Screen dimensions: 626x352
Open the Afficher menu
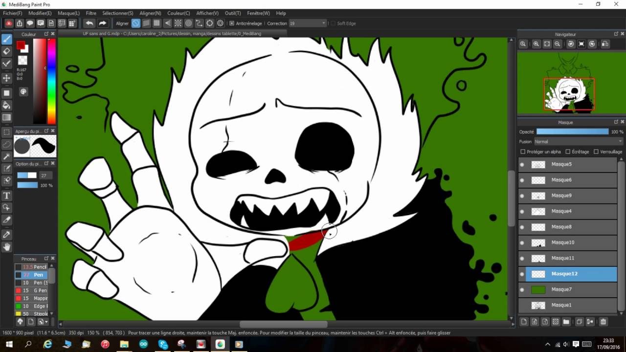coord(207,13)
